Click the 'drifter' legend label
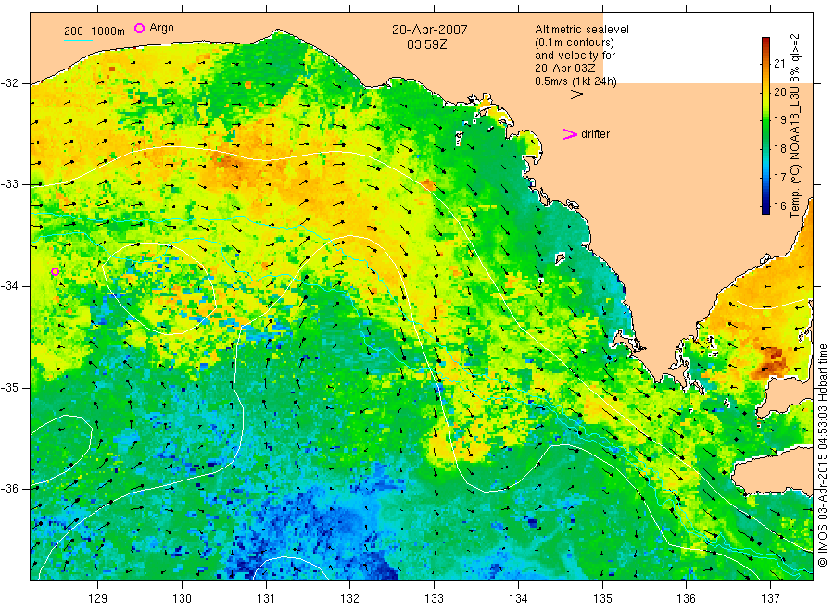 [595, 134]
